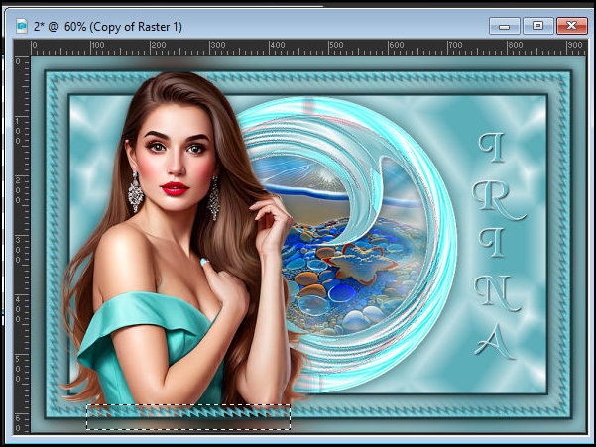Click the title text '2* @ 60% (Copy of Raster 1)'
Screen dimensions: 596x447
point(108,27)
